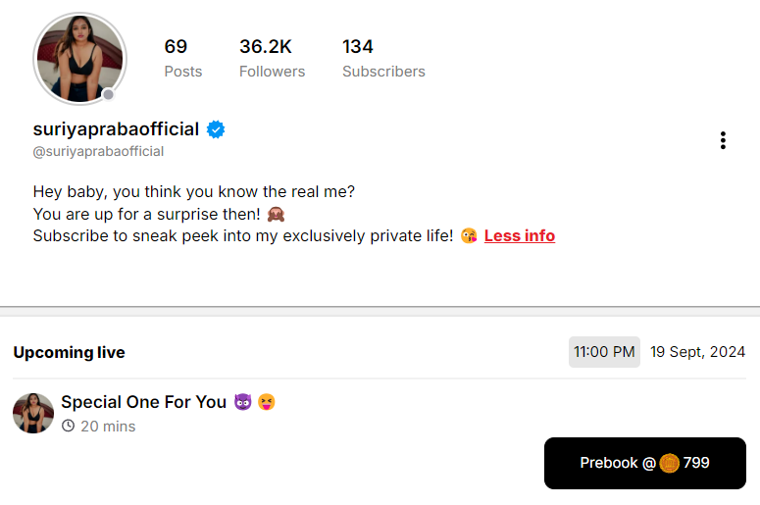
Task: Click the blue verified badge icon
Action: [216, 129]
